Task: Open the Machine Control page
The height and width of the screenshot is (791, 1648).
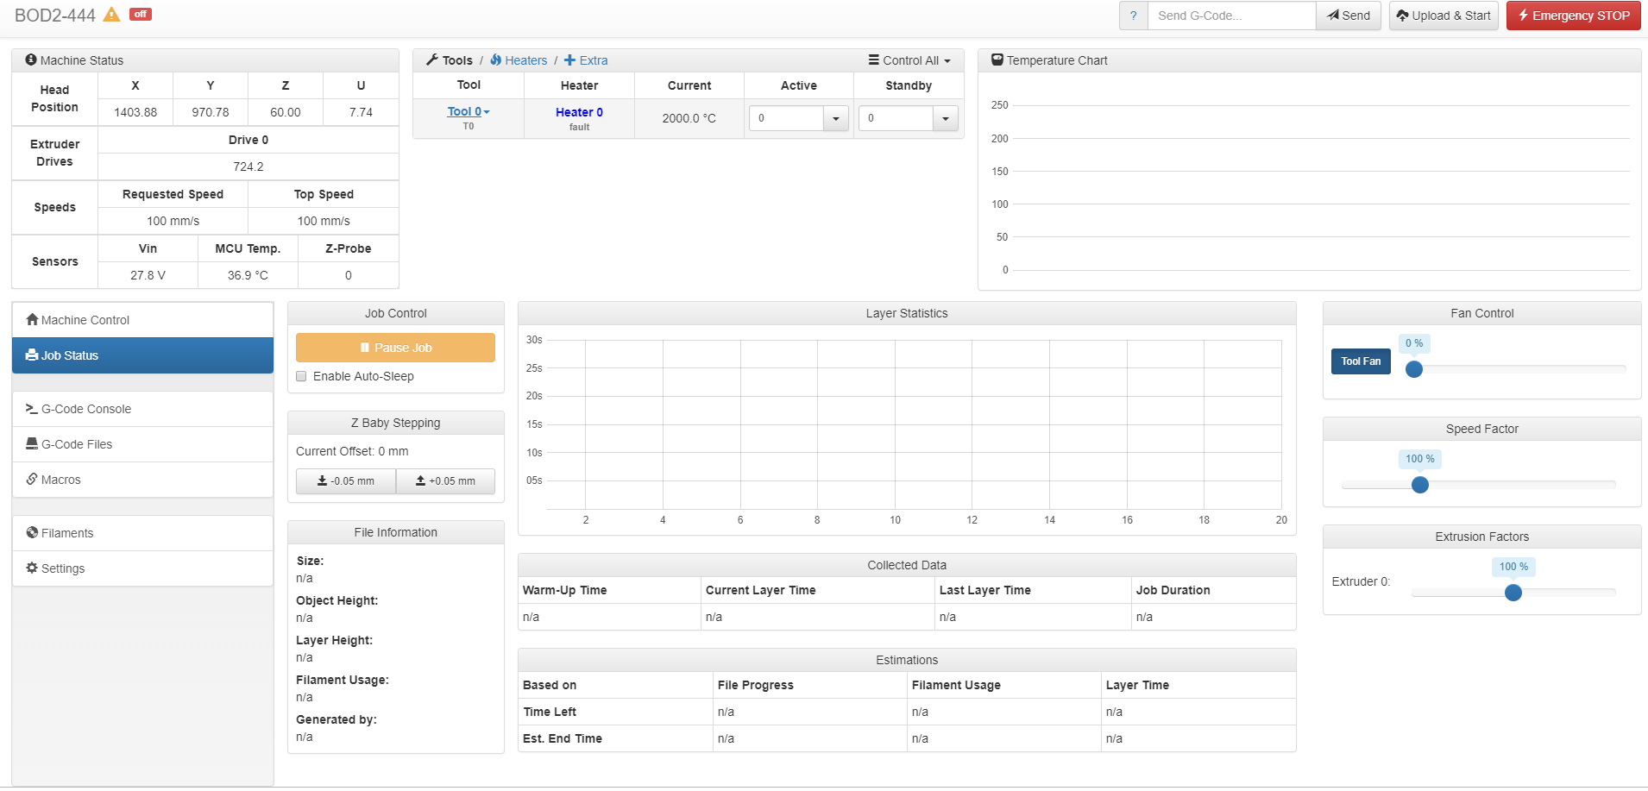Action: coord(142,319)
